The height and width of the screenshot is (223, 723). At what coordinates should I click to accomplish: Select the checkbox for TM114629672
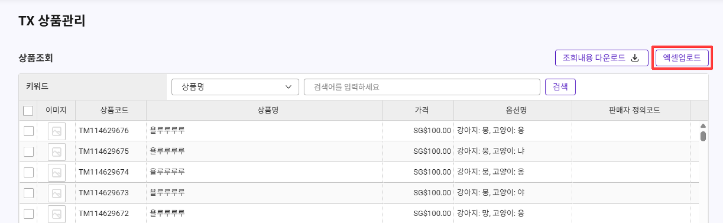(x=29, y=214)
